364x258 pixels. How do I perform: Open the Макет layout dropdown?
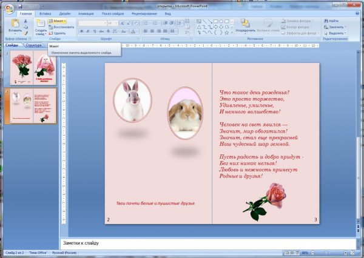(61, 21)
